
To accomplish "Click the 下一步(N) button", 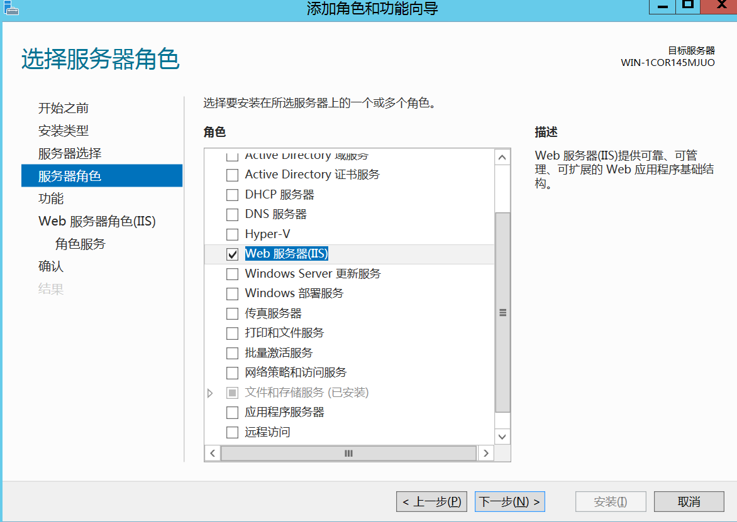I will coord(509,502).
